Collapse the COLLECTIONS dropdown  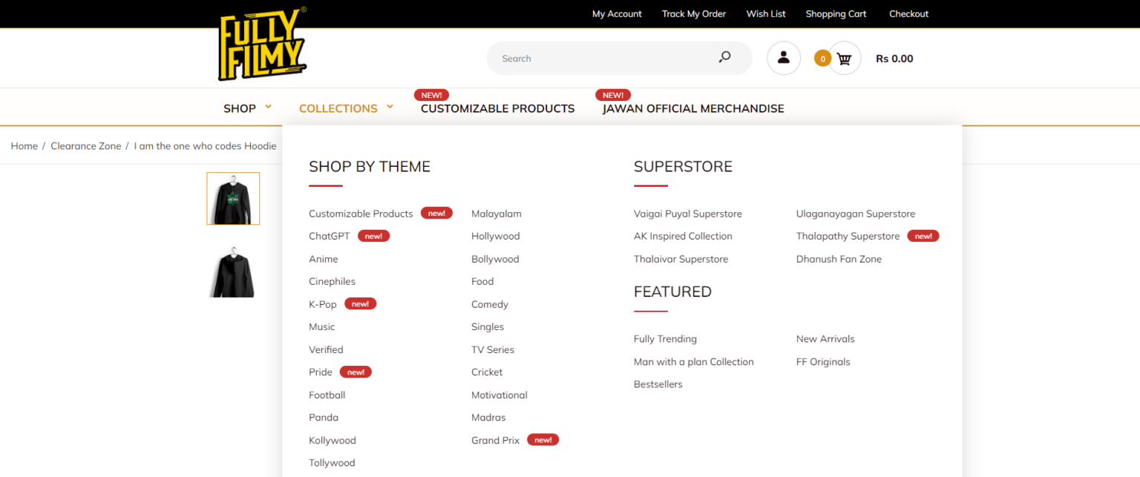coord(338,108)
